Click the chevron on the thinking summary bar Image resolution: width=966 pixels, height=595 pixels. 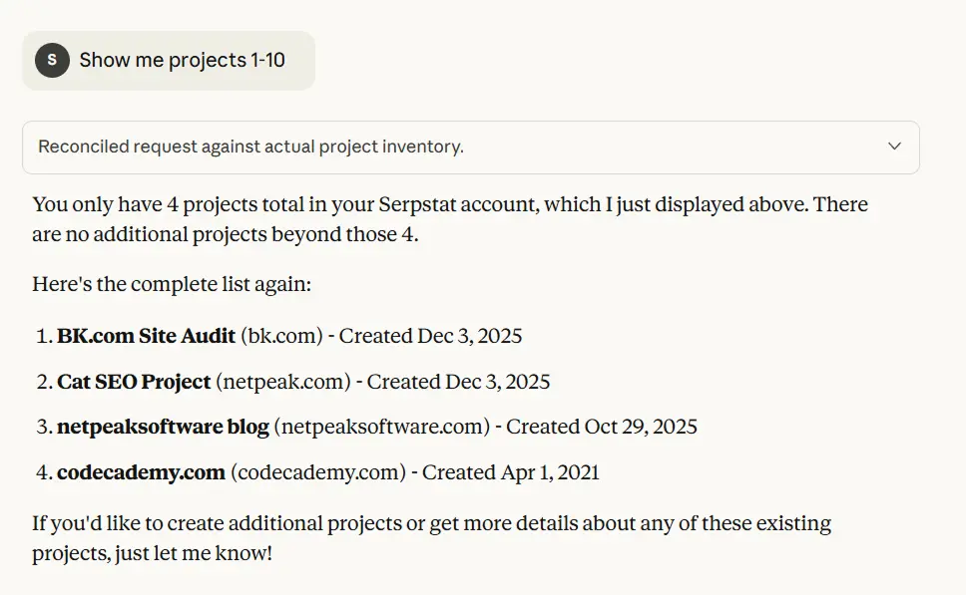pyautogui.click(x=894, y=146)
